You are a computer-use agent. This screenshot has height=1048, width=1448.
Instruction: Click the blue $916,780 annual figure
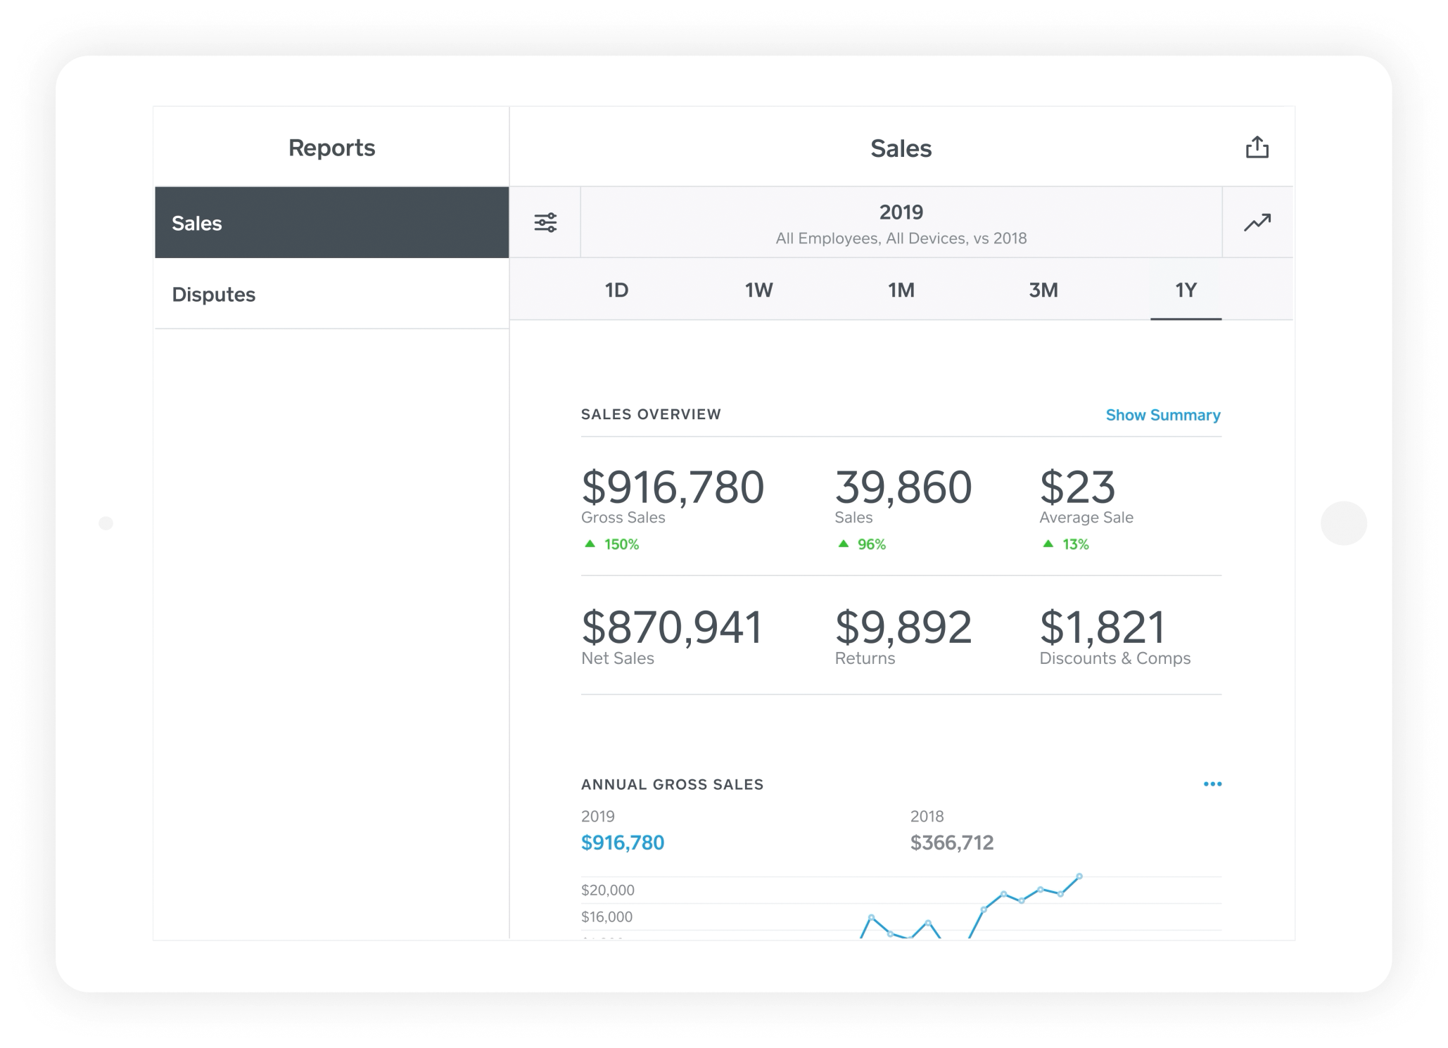(x=622, y=842)
